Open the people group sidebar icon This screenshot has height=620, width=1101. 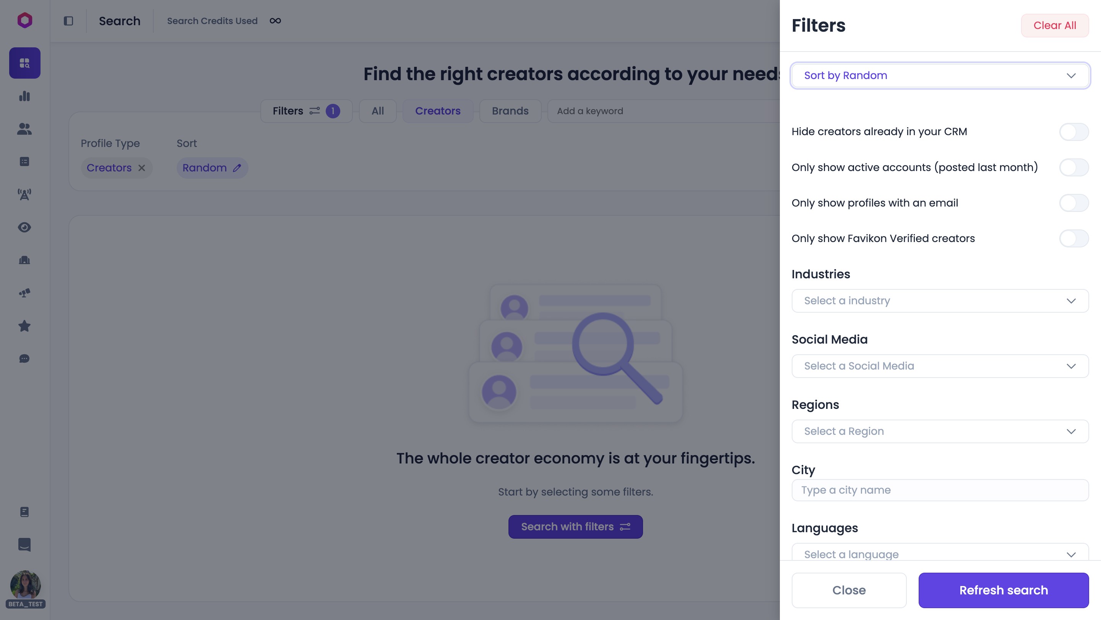[25, 129]
